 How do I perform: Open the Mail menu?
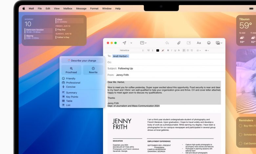[32, 9]
